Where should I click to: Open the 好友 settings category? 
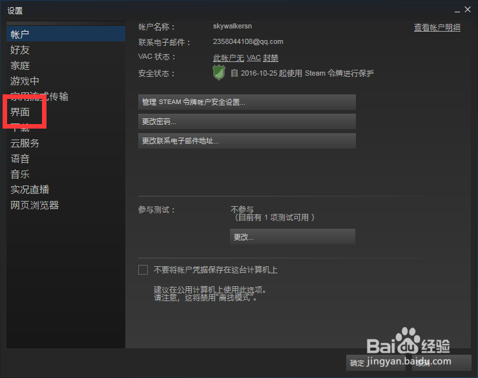(x=20, y=50)
